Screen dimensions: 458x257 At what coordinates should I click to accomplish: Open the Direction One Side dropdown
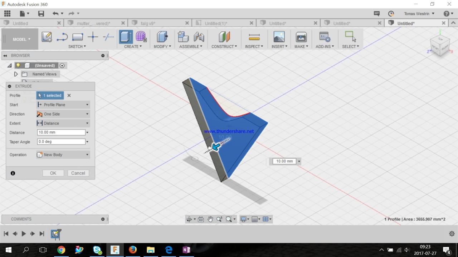[63, 114]
